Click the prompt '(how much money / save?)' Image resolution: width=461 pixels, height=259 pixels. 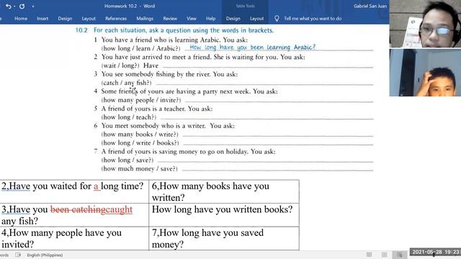pos(139,169)
